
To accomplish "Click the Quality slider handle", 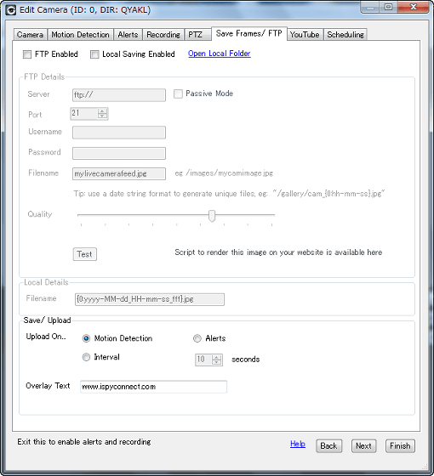I will point(212,216).
